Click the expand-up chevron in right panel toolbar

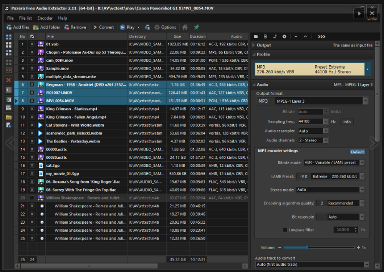tap(305, 36)
